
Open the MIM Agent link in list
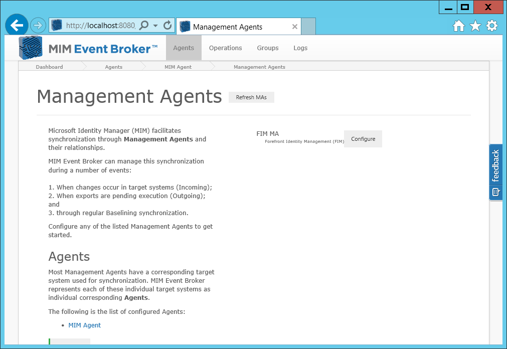[84, 325]
